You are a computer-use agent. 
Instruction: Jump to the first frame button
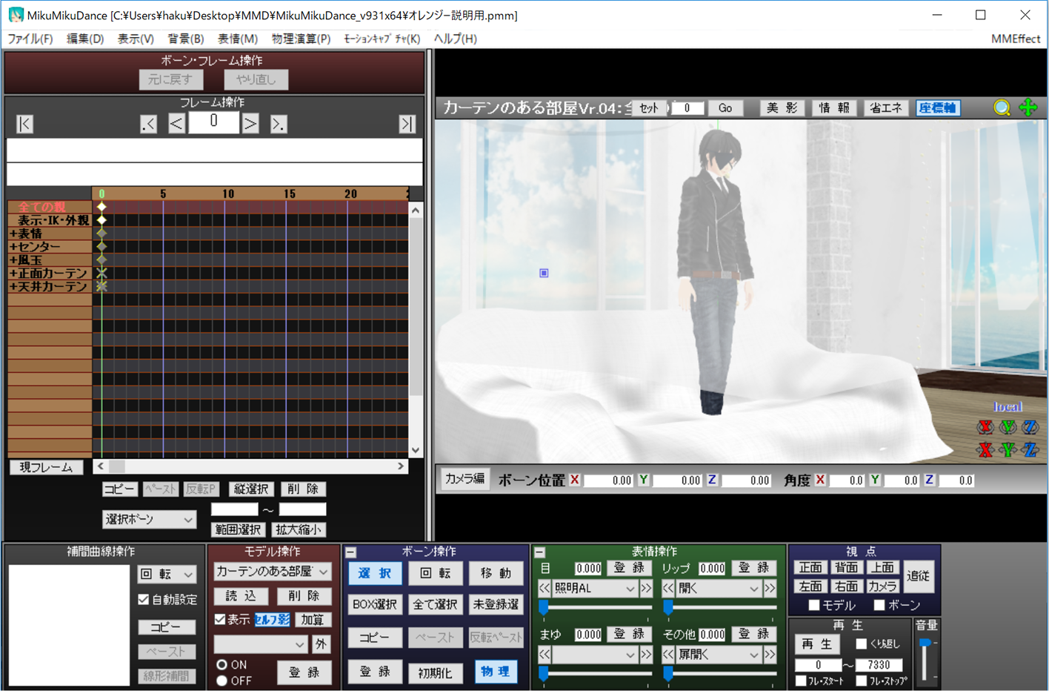[x=24, y=124]
